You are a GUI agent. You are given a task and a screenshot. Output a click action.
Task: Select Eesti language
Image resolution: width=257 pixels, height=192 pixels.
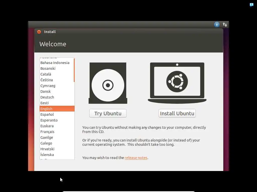click(x=57, y=103)
